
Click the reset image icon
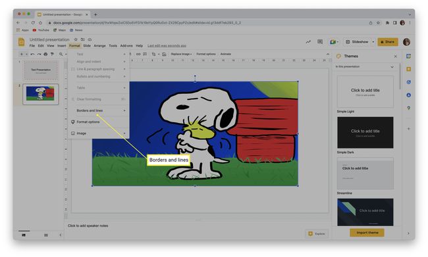click(164, 55)
